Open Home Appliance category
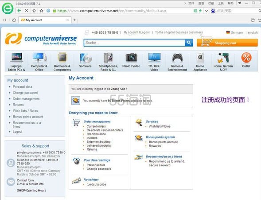Image resolution: width=261 pixels, height=200 pixels. click(200, 62)
